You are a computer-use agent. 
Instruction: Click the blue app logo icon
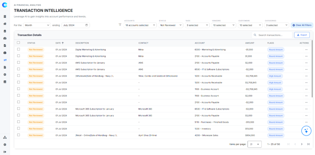pos(5,5)
